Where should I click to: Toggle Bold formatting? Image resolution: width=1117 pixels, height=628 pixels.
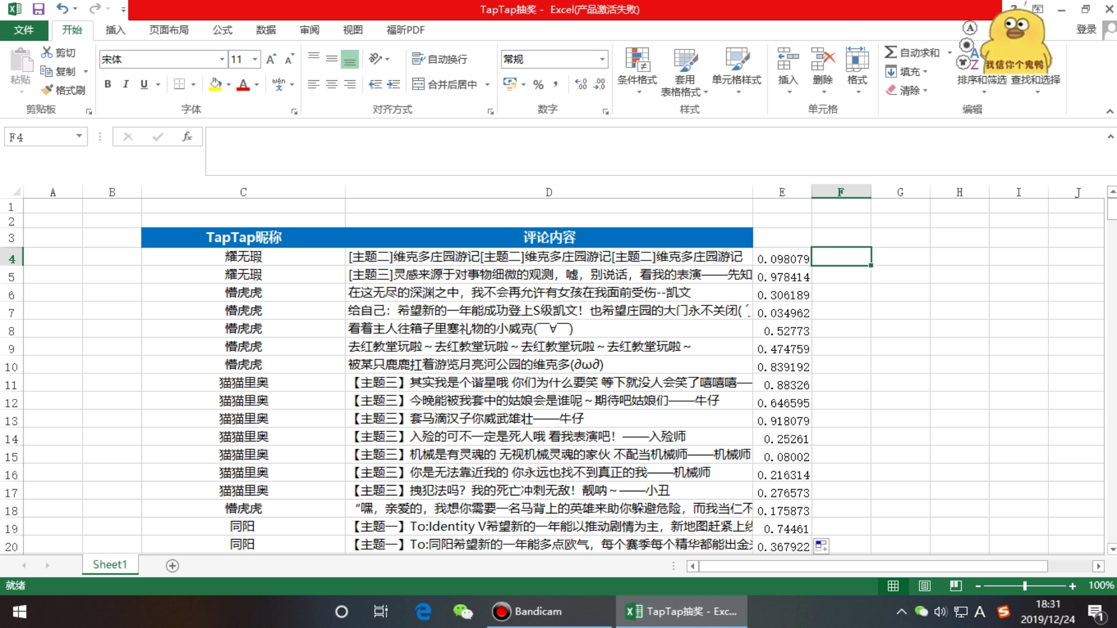click(108, 84)
